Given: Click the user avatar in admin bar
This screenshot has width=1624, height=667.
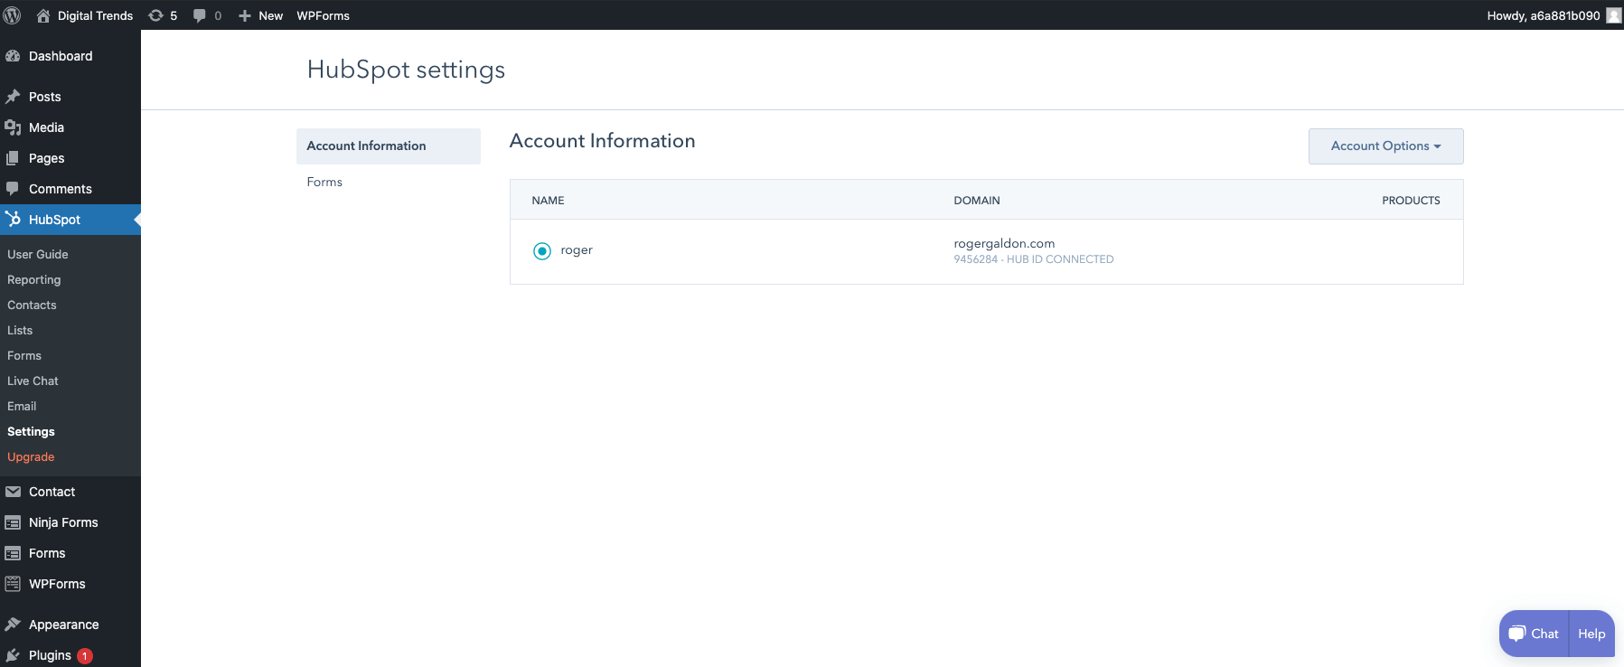Looking at the screenshot, I should point(1613,15).
